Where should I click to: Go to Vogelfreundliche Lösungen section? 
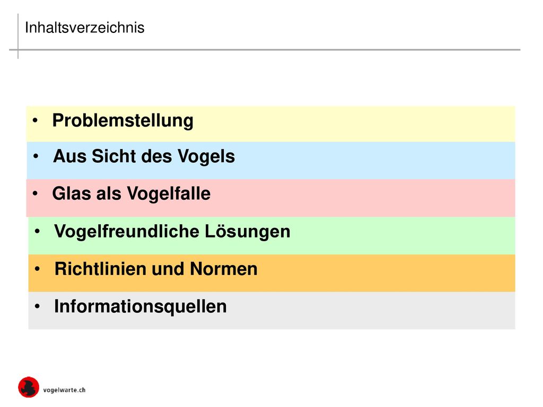pyautogui.click(x=172, y=231)
